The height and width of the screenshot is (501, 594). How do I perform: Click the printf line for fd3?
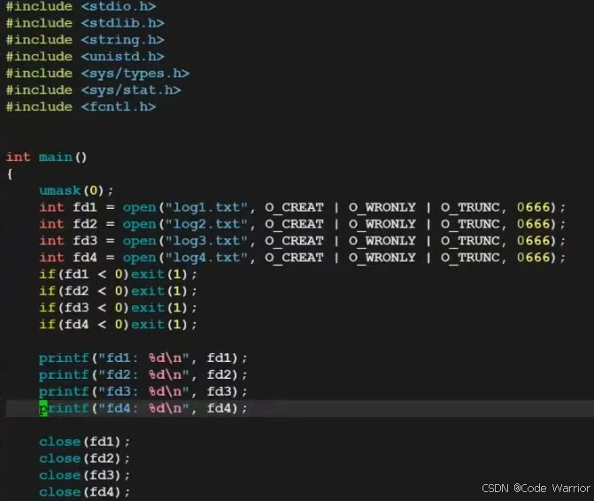tap(143, 391)
